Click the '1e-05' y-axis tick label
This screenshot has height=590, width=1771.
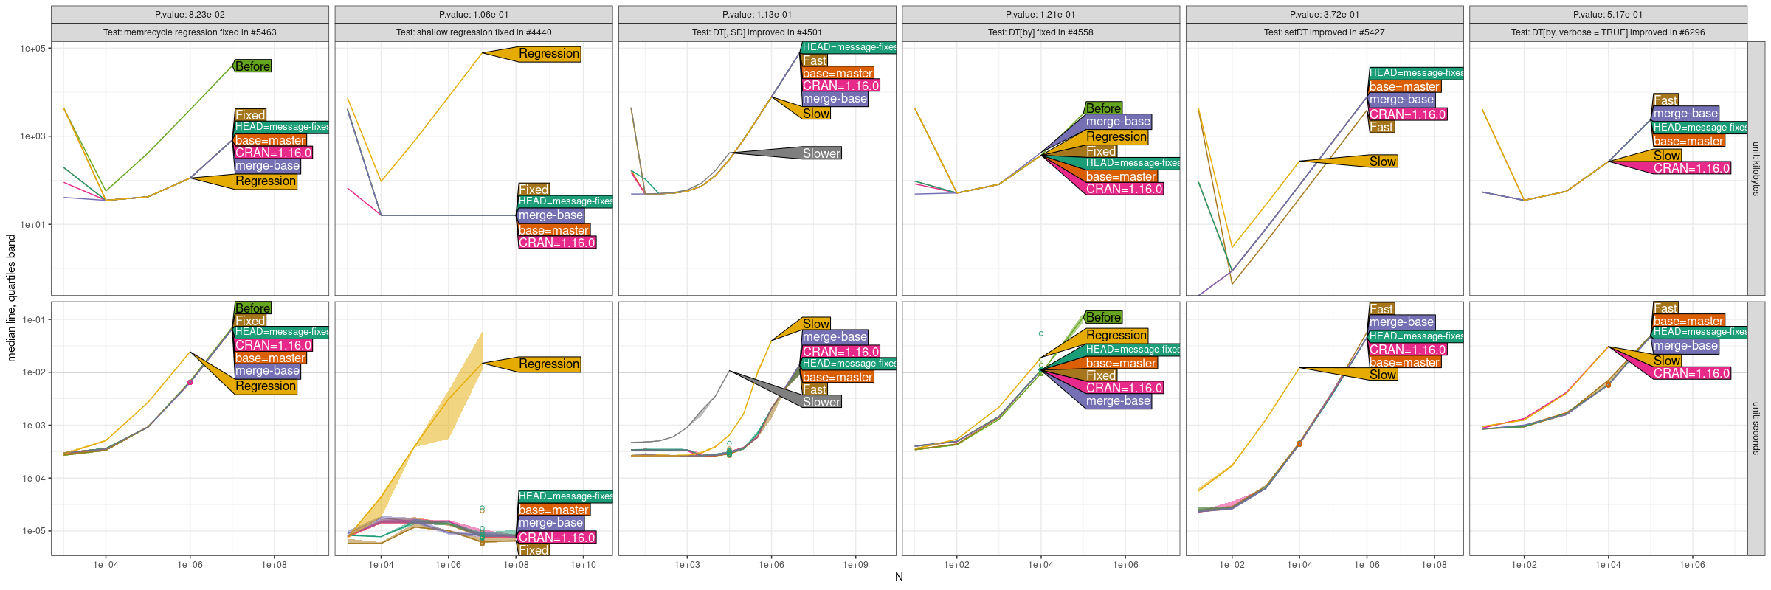point(33,531)
